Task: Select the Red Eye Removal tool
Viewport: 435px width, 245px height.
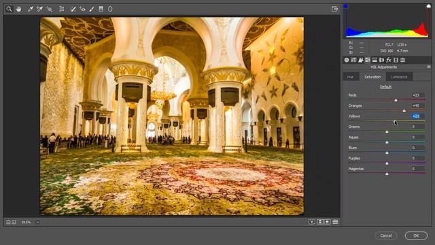Action: (x=82, y=9)
